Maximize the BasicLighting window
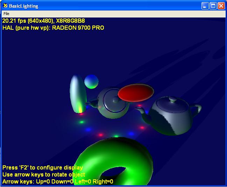 [213, 6]
